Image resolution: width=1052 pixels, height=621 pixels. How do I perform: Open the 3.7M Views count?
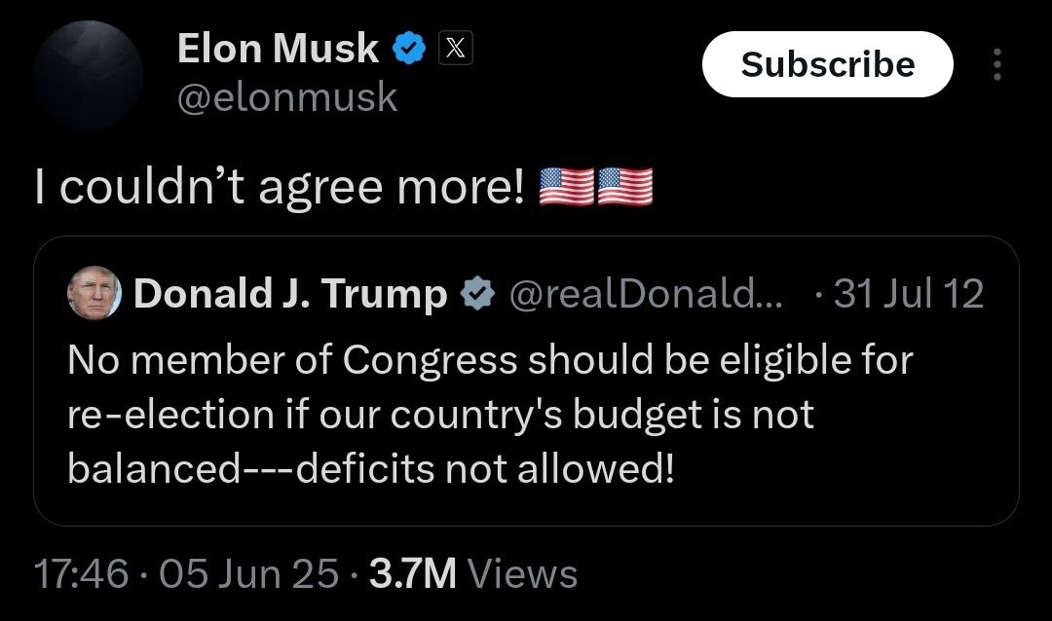[x=472, y=573]
